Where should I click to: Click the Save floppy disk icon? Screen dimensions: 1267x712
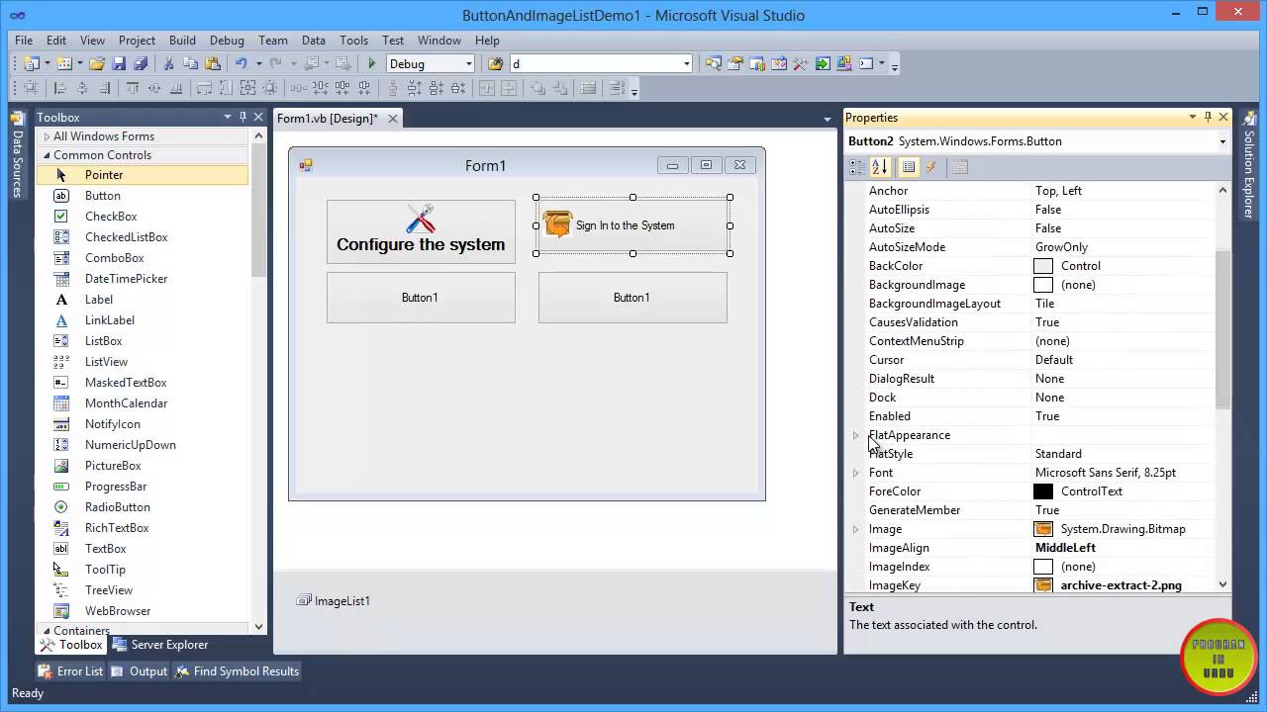(x=119, y=63)
